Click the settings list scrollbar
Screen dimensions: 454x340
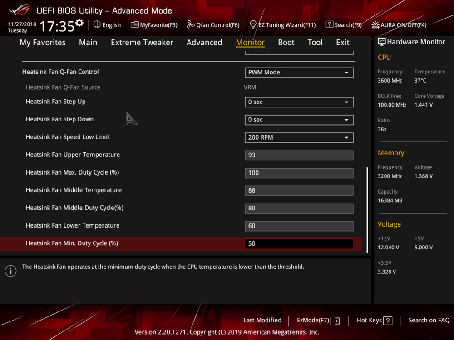click(367, 210)
